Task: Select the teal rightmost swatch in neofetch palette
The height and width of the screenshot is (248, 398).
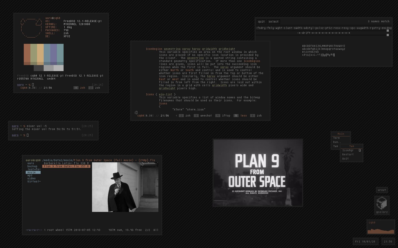Action: (x=60, y=54)
